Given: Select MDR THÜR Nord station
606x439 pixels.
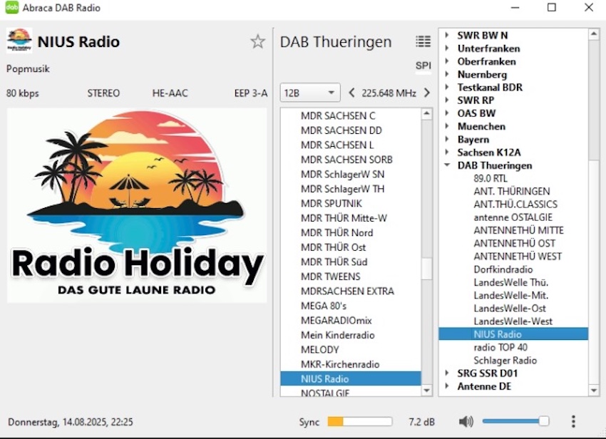Looking at the screenshot, I should 351,232.
